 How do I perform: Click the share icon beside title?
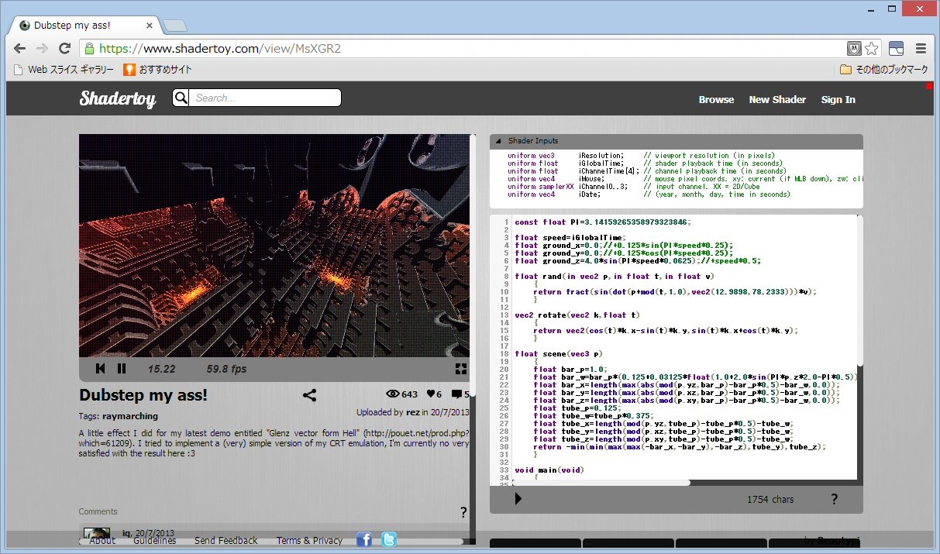(x=309, y=396)
